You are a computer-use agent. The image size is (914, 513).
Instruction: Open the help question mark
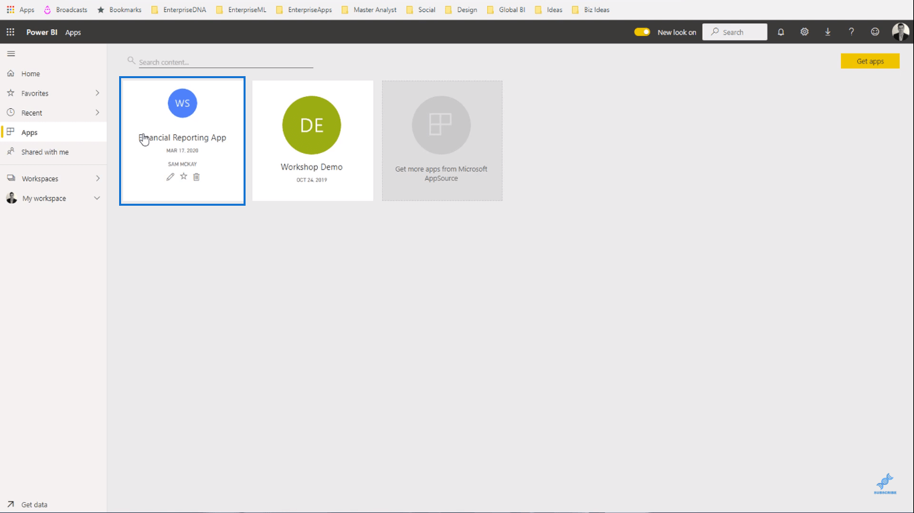[x=851, y=32]
